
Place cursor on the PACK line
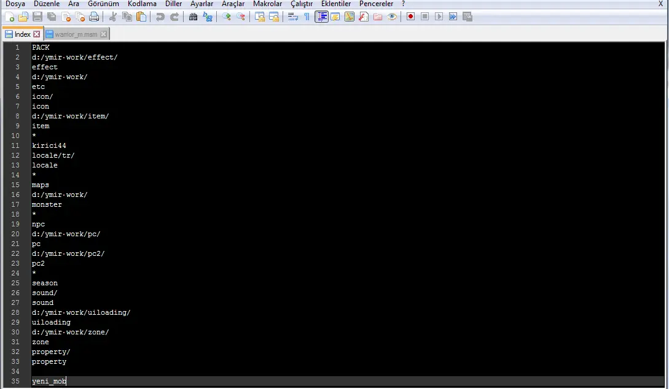(x=41, y=47)
